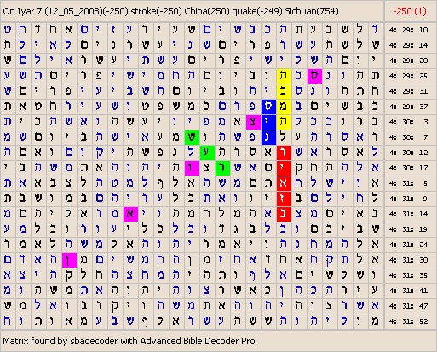437x352 pixels.
Task: Click yellow highlighted cell in row 4:29:37
Action: tap(284, 107)
